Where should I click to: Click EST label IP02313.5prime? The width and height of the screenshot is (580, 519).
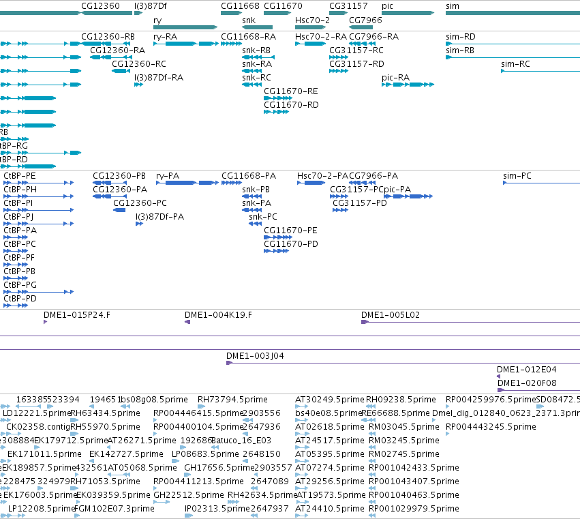tap(217, 509)
